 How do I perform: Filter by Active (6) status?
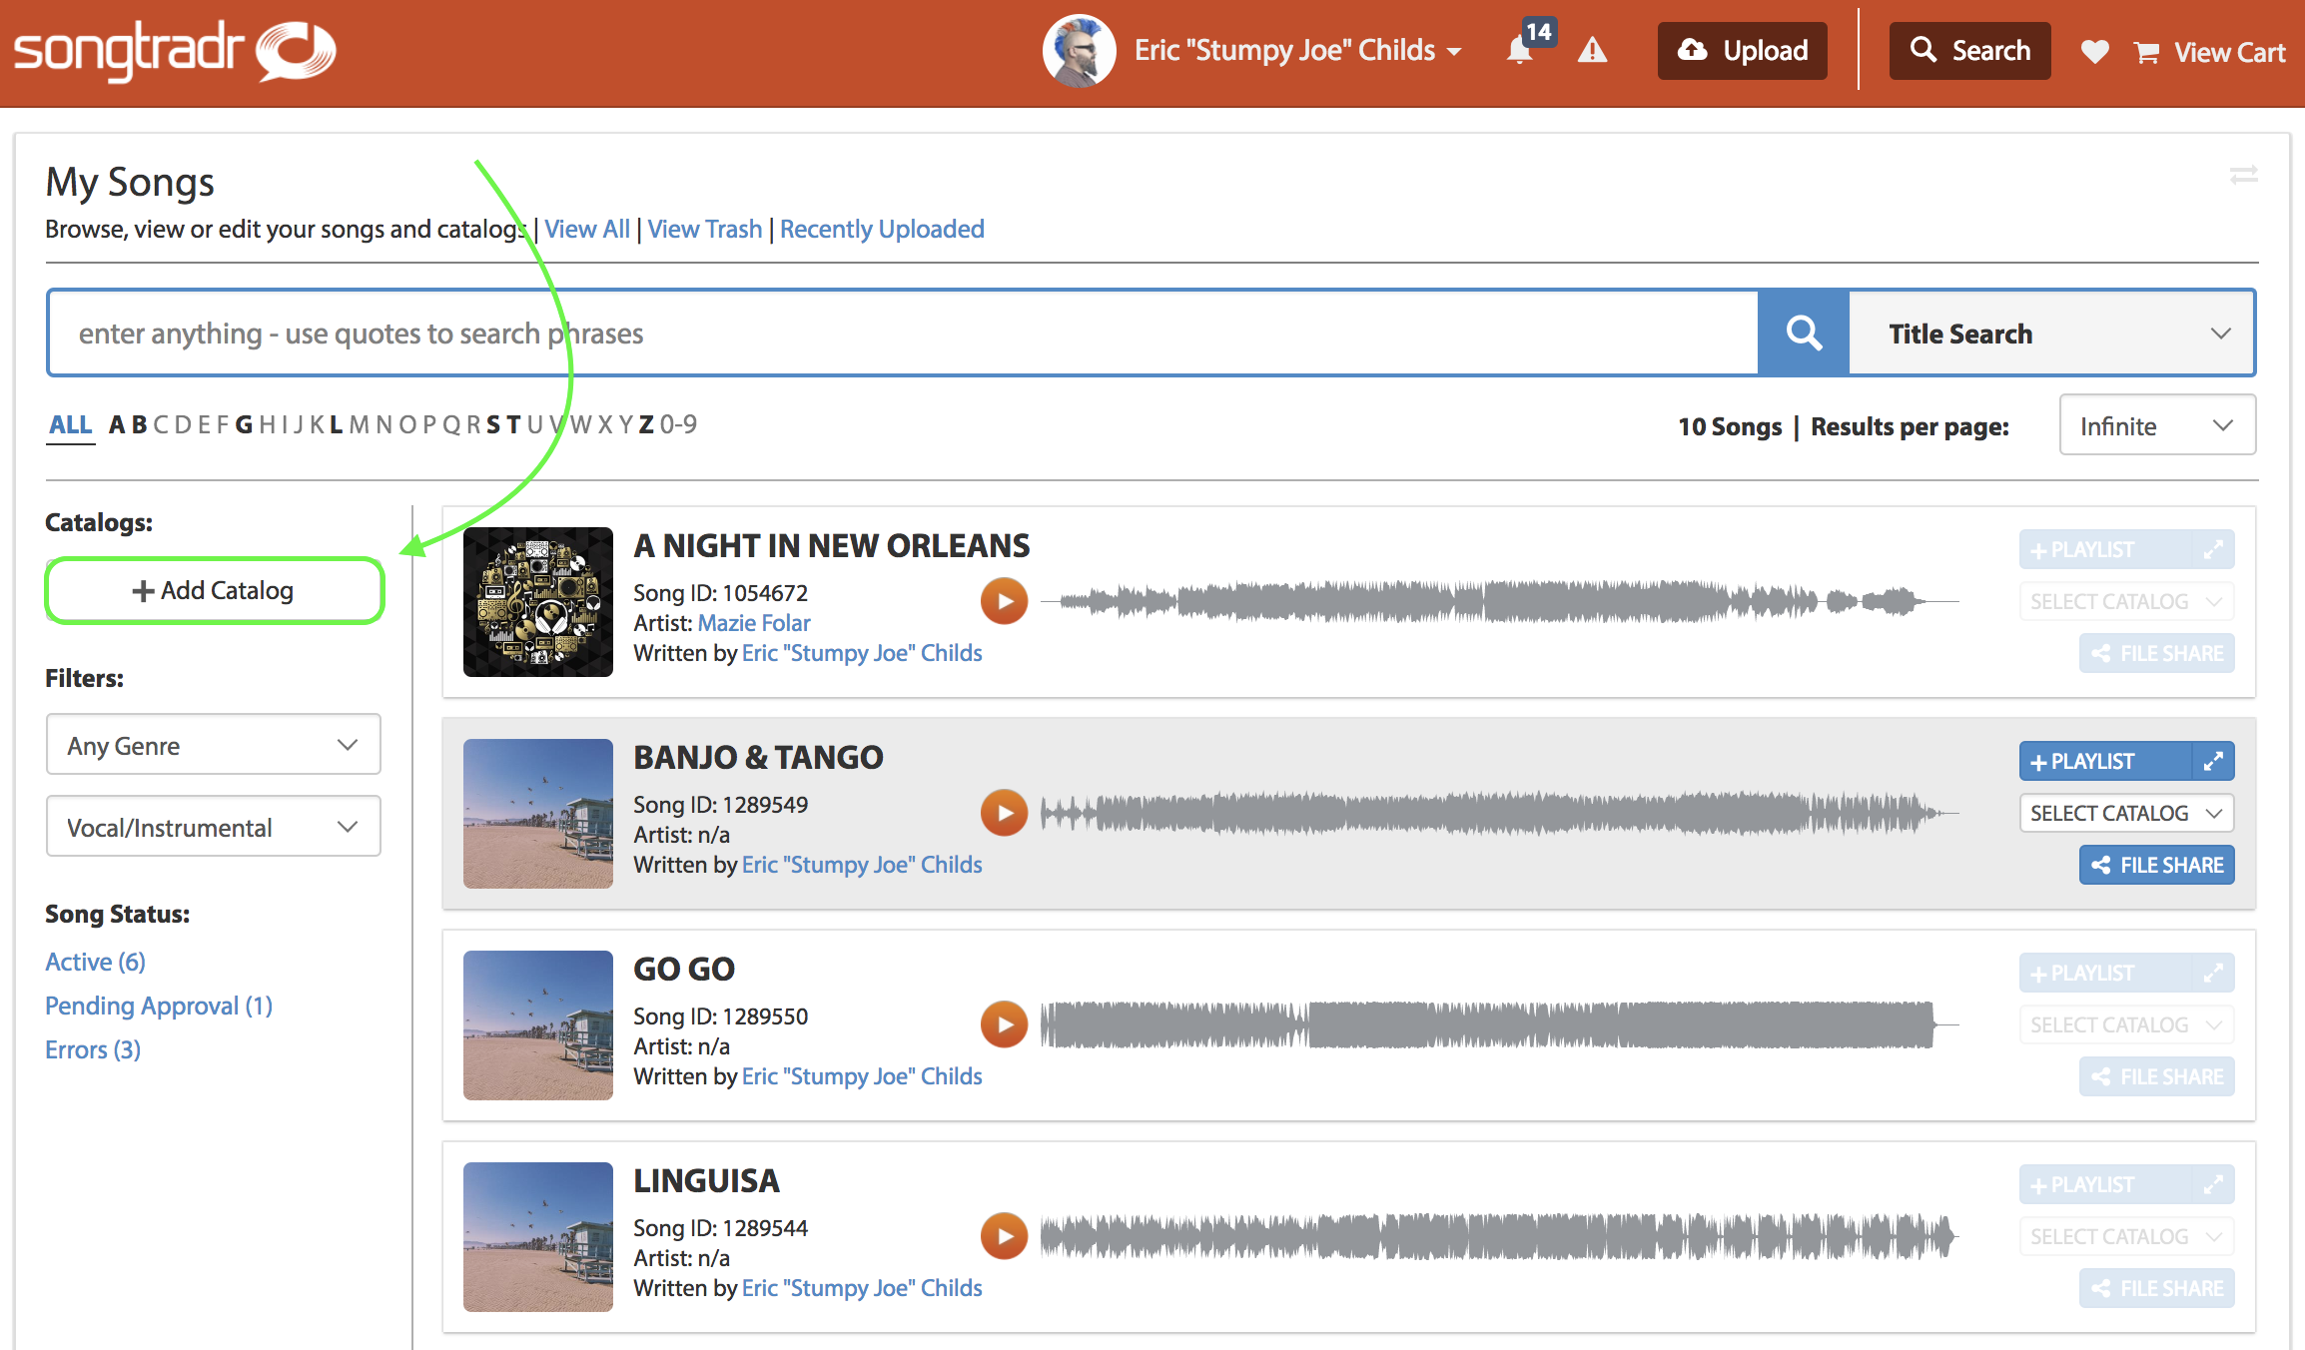(95, 961)
